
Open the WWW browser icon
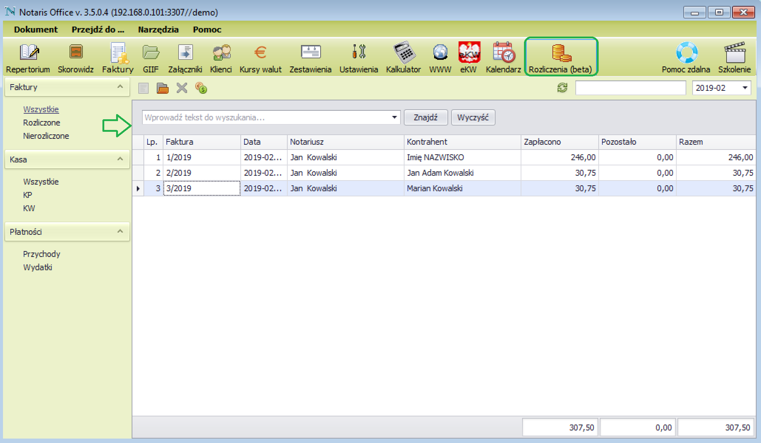click(x=440, y=58)
